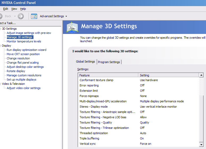Open Adjust image settings with preview

click(29, 33)
